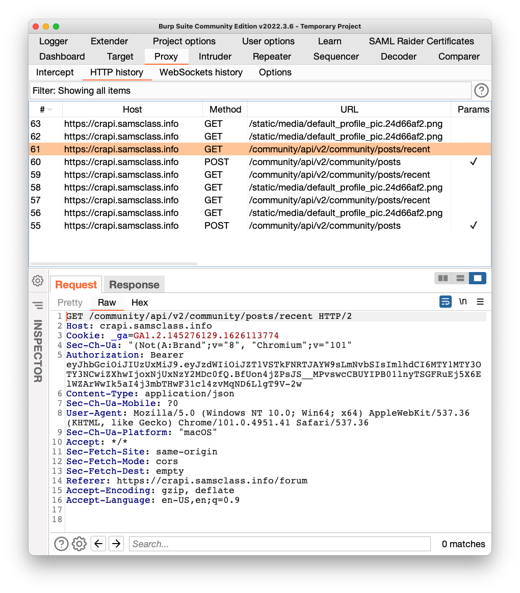Switch to the Hex view

(140, 303)
